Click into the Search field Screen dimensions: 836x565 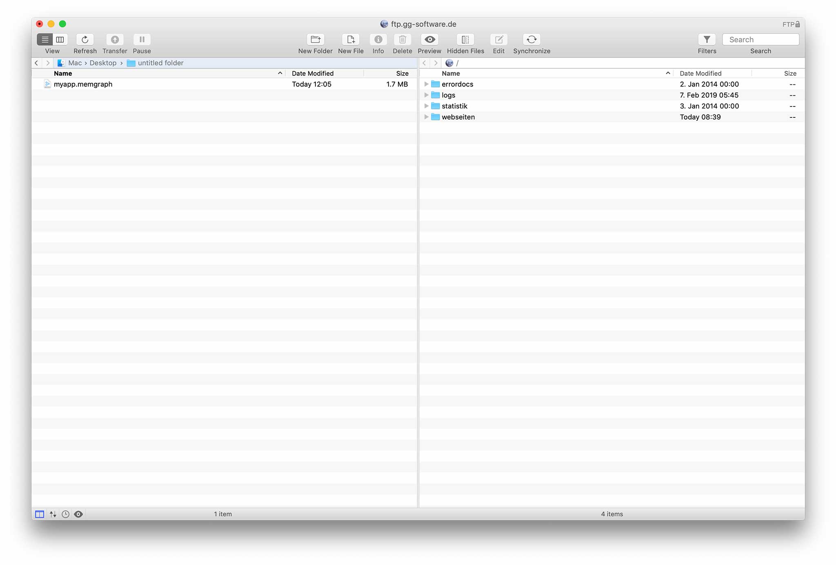[x=761, y=40]
